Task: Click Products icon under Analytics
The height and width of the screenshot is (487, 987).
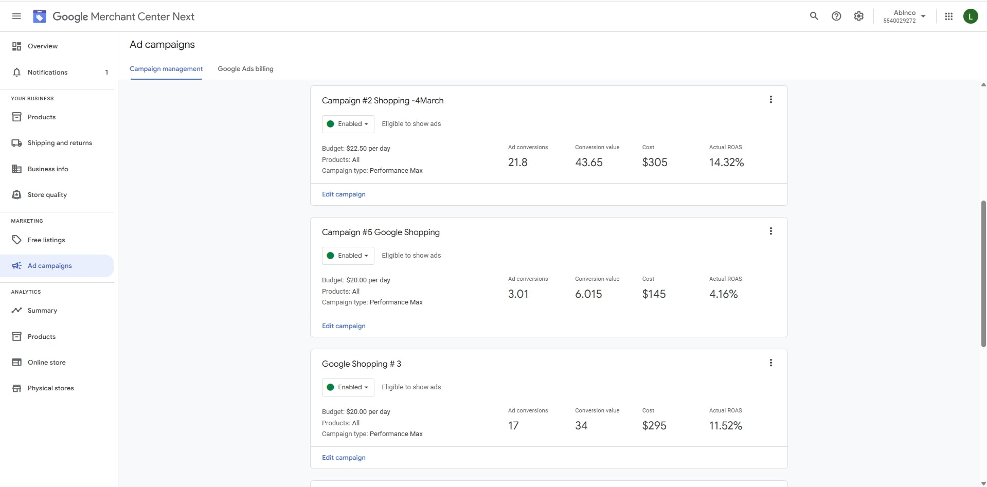Action: [16, 336]
